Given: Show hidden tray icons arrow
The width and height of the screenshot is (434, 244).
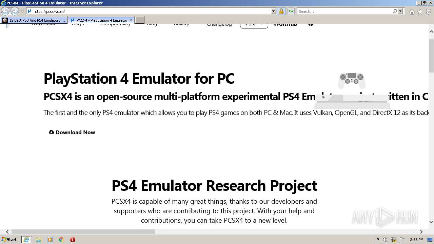Looking at the screenshot, I should pyautogui.click(x=378, y=240).
